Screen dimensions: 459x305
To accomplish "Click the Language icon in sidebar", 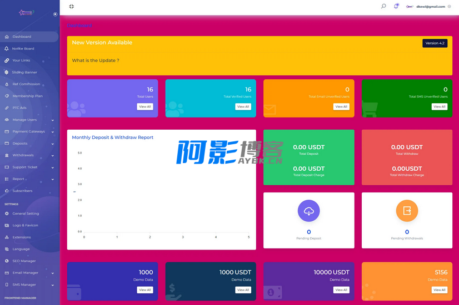I will (7, 249).
